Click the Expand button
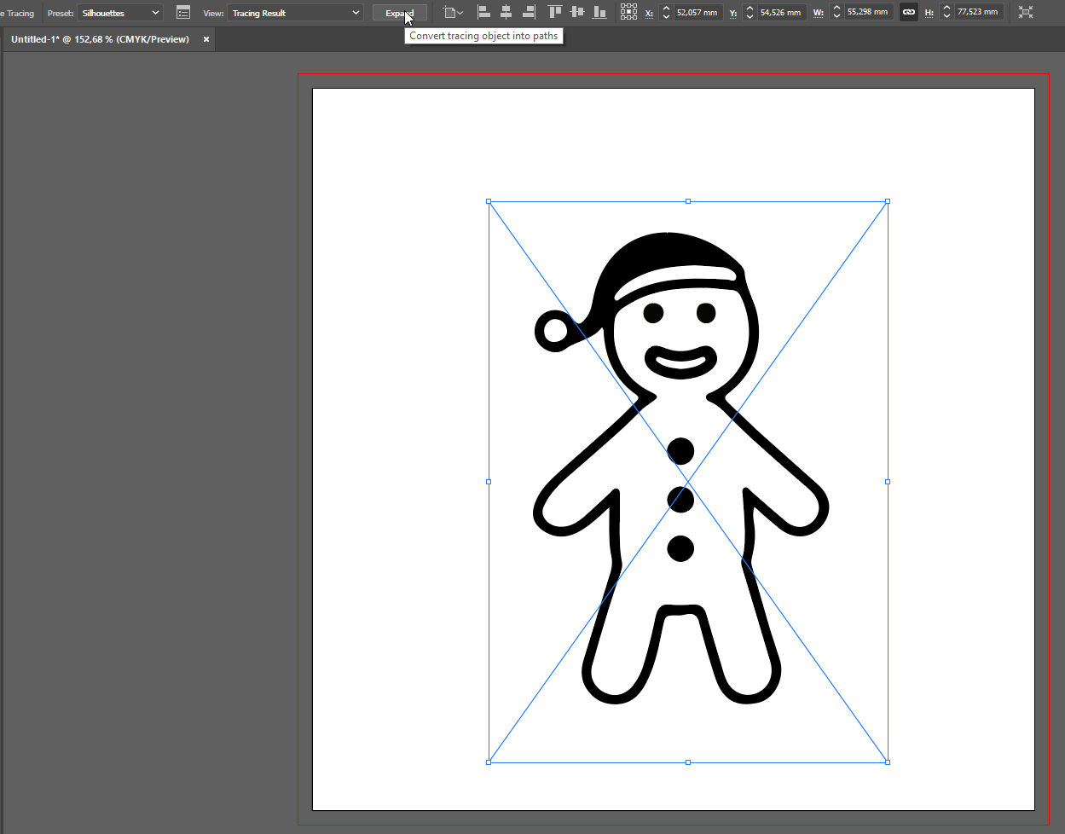 pyautogui.click(x=399, y=13)
